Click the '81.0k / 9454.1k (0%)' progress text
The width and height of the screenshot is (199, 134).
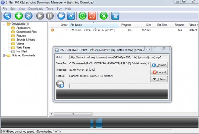coord(82,70)
